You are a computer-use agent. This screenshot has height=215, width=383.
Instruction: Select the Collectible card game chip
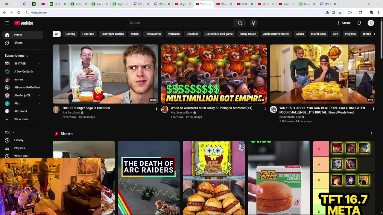click(x=219, y=34)
